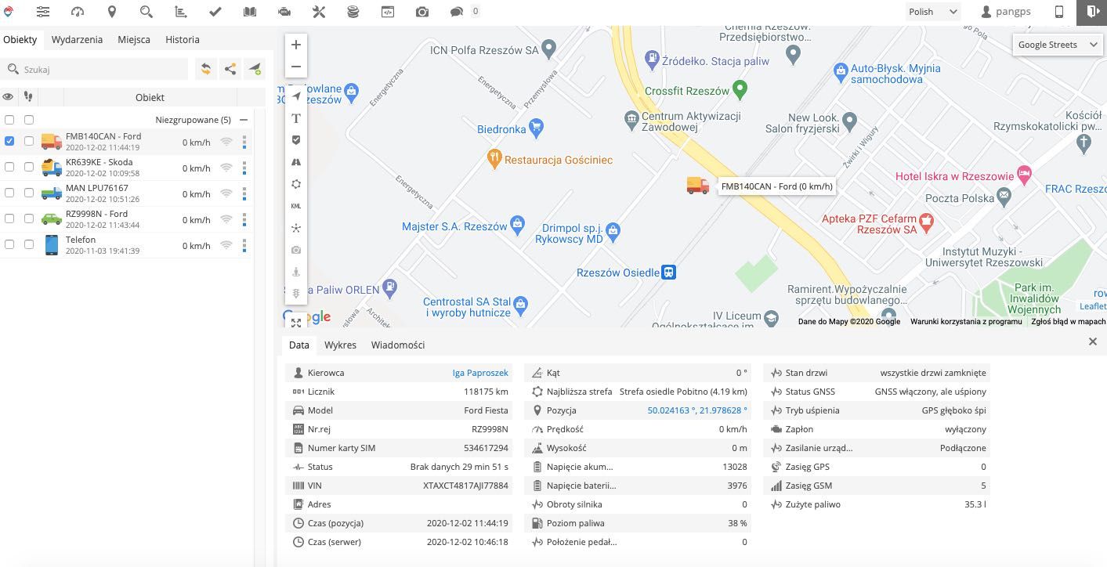Check follow checkbox for Telefon
Screen dimensions: 1107x567
click(29, 244)
